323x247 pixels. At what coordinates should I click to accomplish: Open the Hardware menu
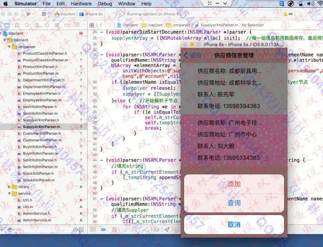coord(81,4)
